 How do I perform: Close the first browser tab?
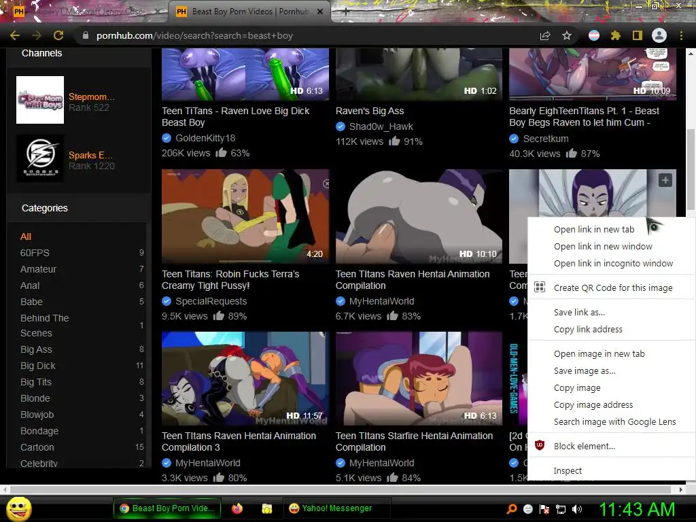(x=158, y=12)
